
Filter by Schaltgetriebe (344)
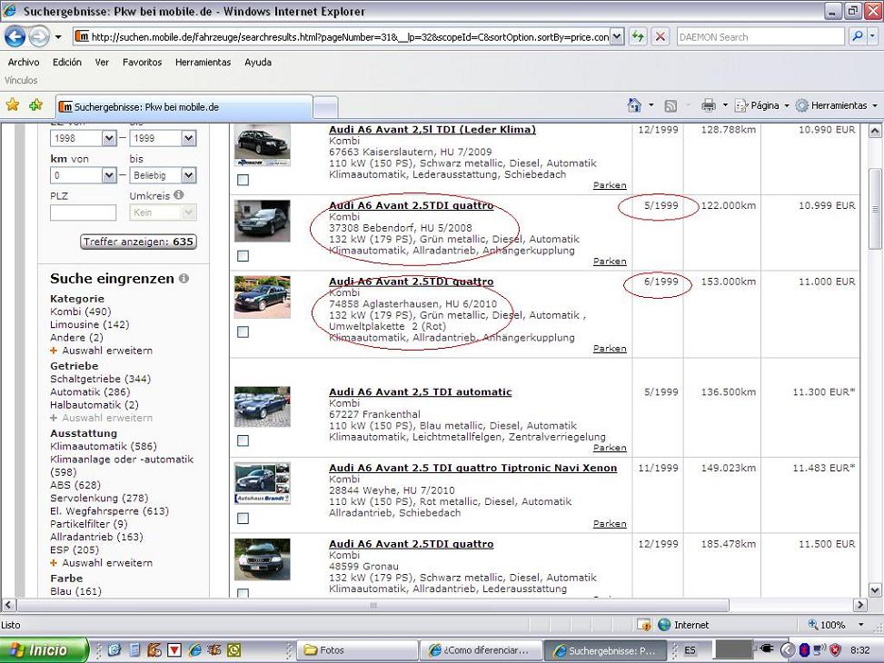[x=100, y=379]
